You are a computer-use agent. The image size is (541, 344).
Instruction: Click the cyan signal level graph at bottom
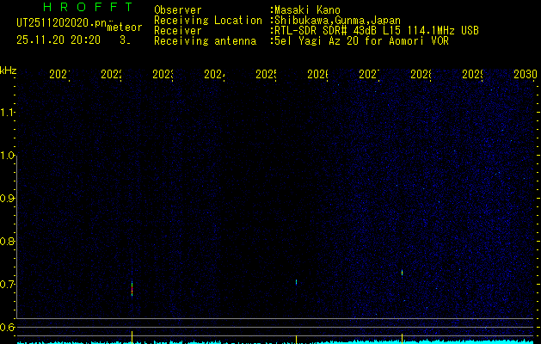pyautogui.click(x=277, y=342)
